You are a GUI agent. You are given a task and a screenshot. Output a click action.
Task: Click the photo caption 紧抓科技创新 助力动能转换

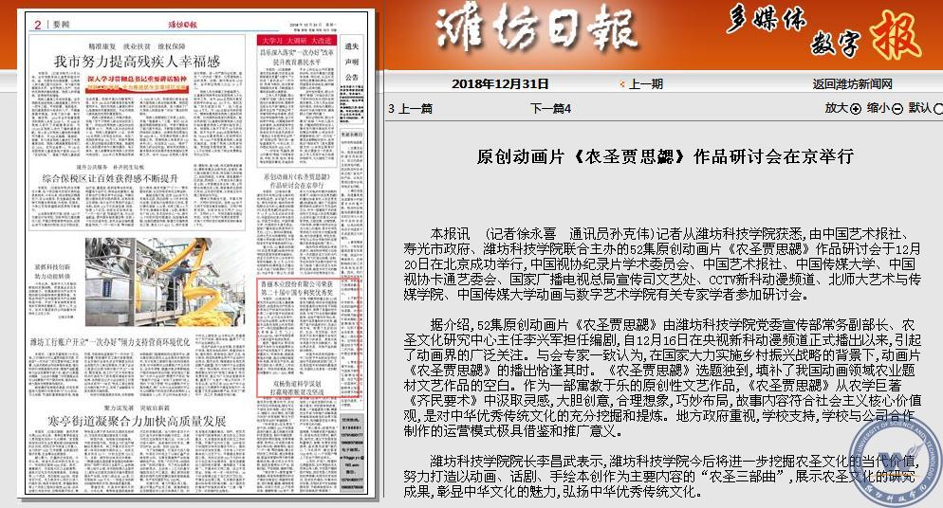[x=52, y=271]
